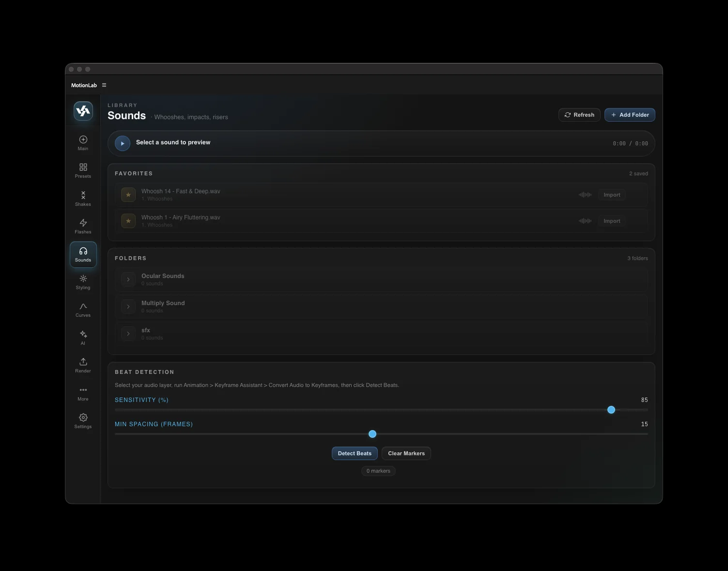Expand the Multiply Sound folder
728x571 pixels.
click(128, 307)
